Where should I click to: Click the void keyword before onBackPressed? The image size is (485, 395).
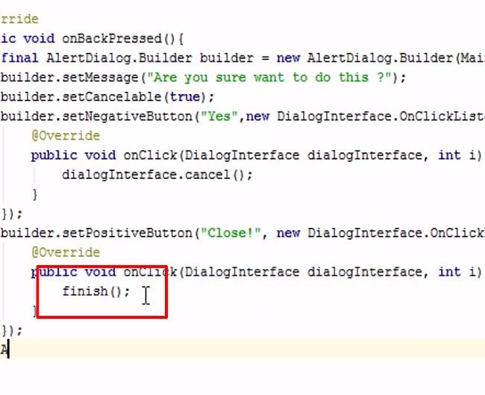pos(39,39)
